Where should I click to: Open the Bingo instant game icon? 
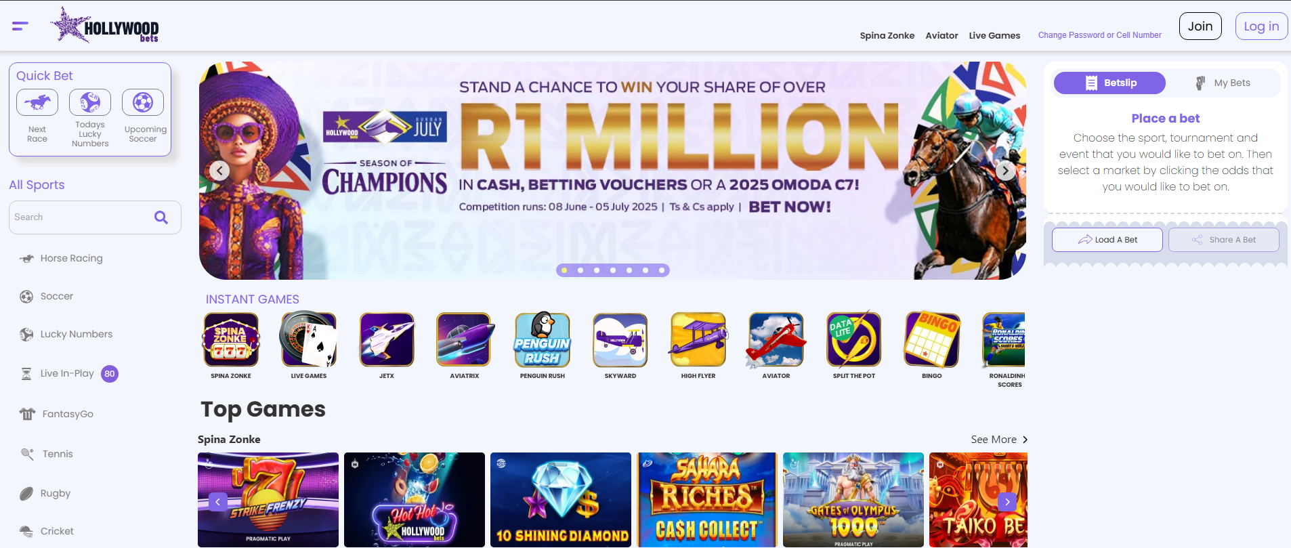[x=932, y=339]
